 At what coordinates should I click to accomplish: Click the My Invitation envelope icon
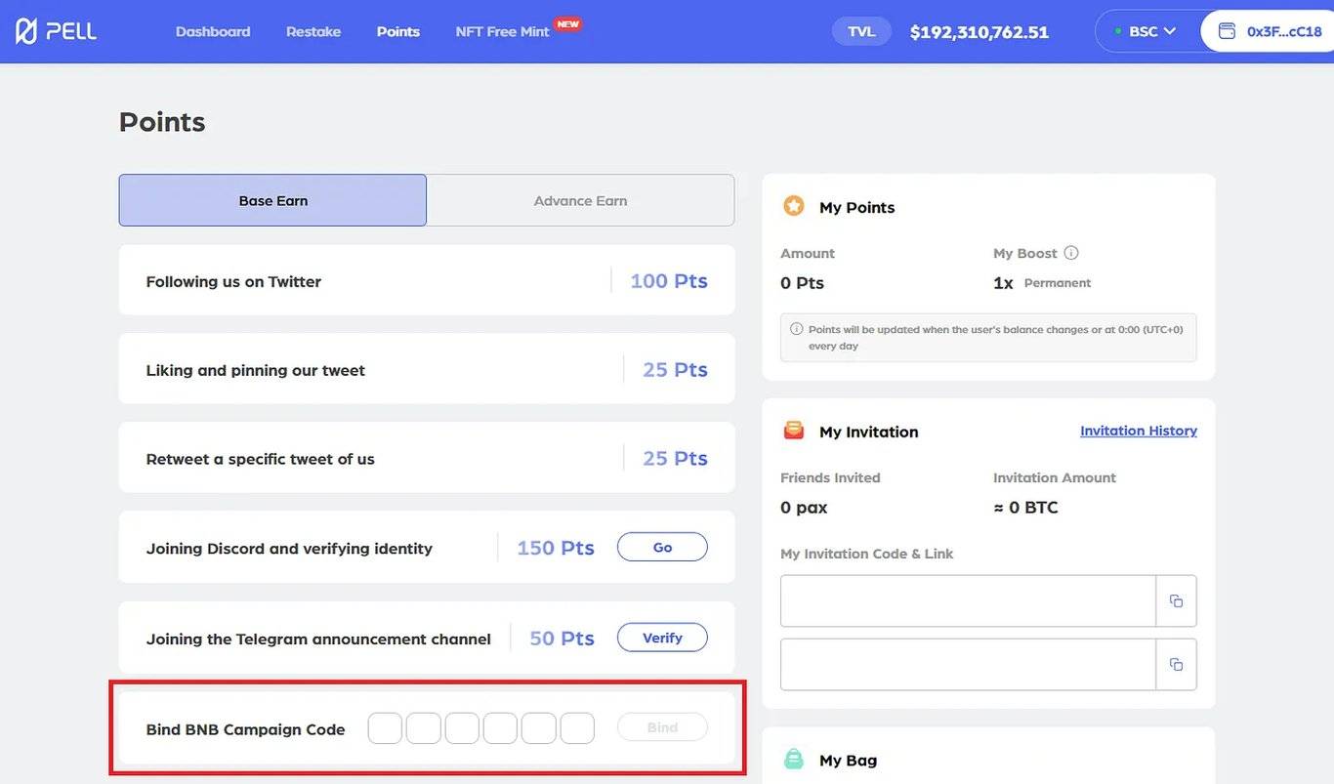coord(794,431)
